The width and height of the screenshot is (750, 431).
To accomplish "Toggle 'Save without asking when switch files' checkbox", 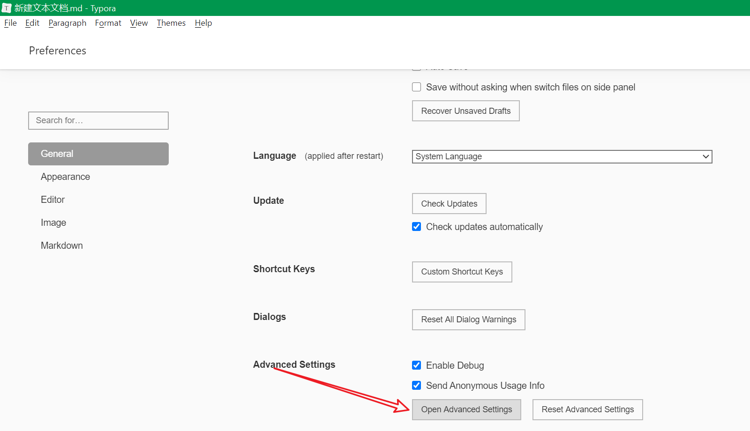I will [x=416, y=87].
